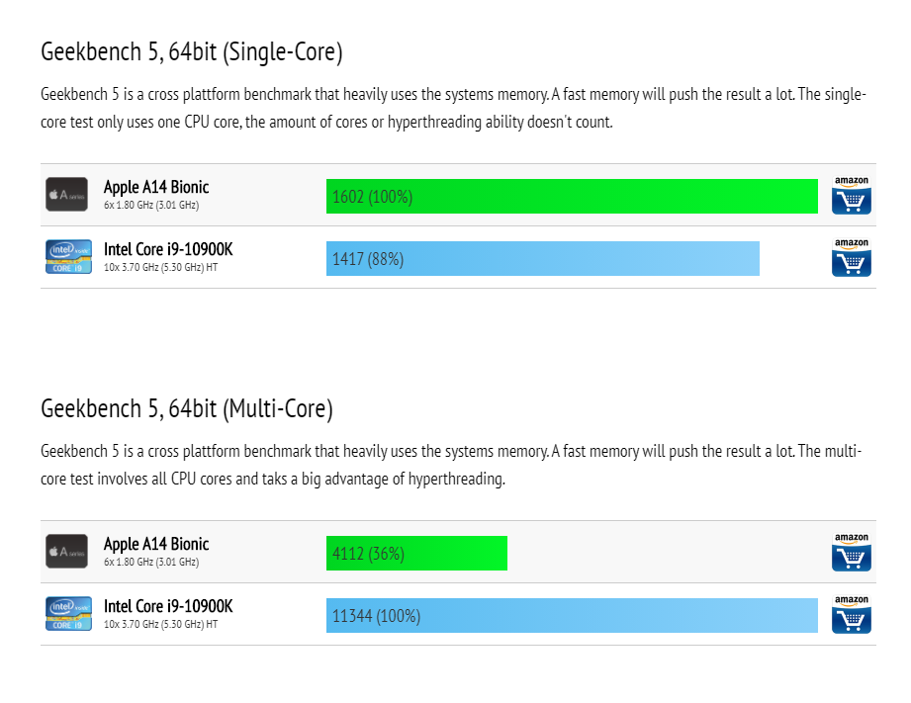Select Apple A series chip icon in multi-core table
Viewport: 911px width, 703px height.
pos(67,551)
